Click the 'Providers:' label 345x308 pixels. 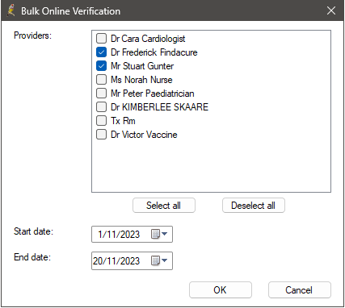click(32, 35)
